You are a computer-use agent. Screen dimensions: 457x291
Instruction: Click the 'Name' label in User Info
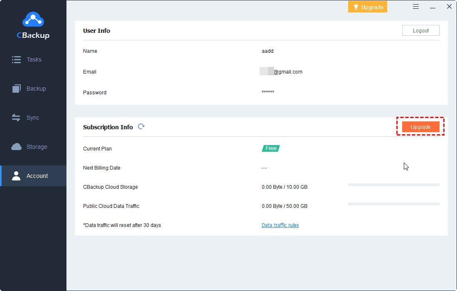(90, 51)
